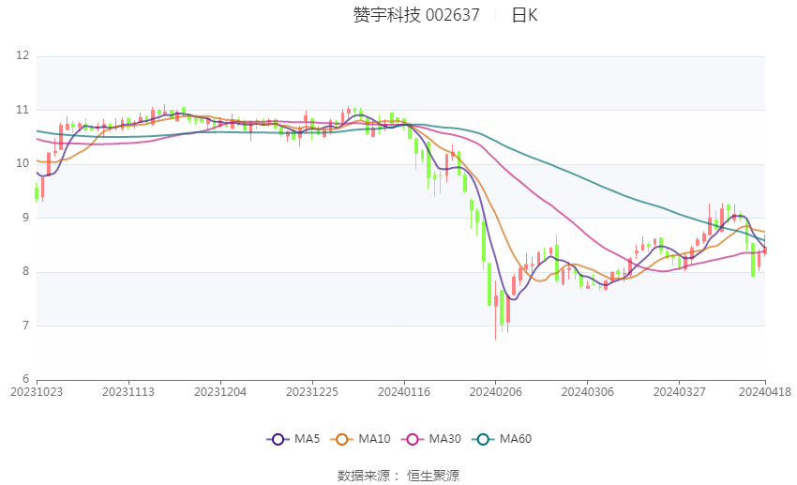Click the 20240306 date axis label
This screenshot has height=485, width=797.
587,392
